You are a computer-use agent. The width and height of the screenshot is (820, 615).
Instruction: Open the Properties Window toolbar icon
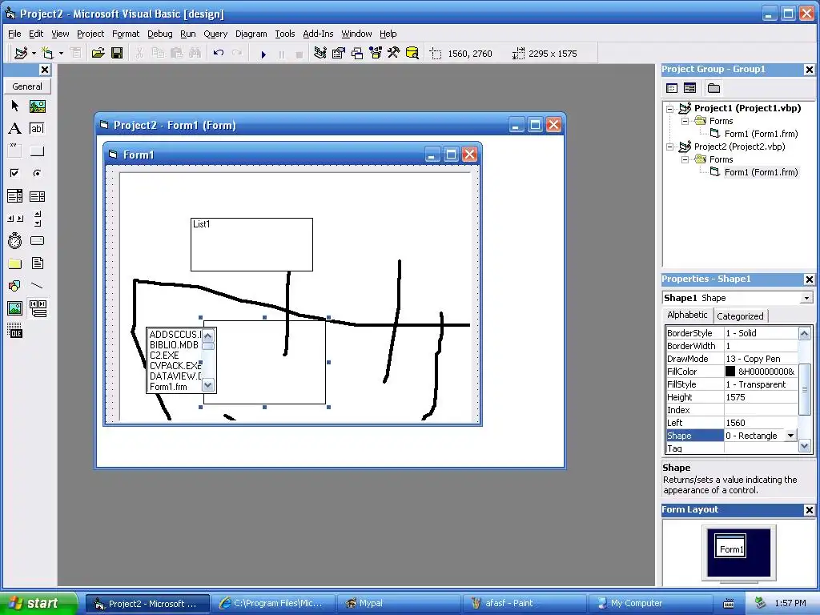click(339, 54)
